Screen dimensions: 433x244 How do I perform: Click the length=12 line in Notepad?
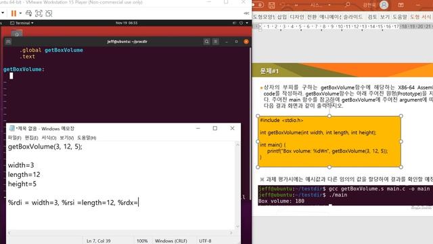tap(24, 175)
